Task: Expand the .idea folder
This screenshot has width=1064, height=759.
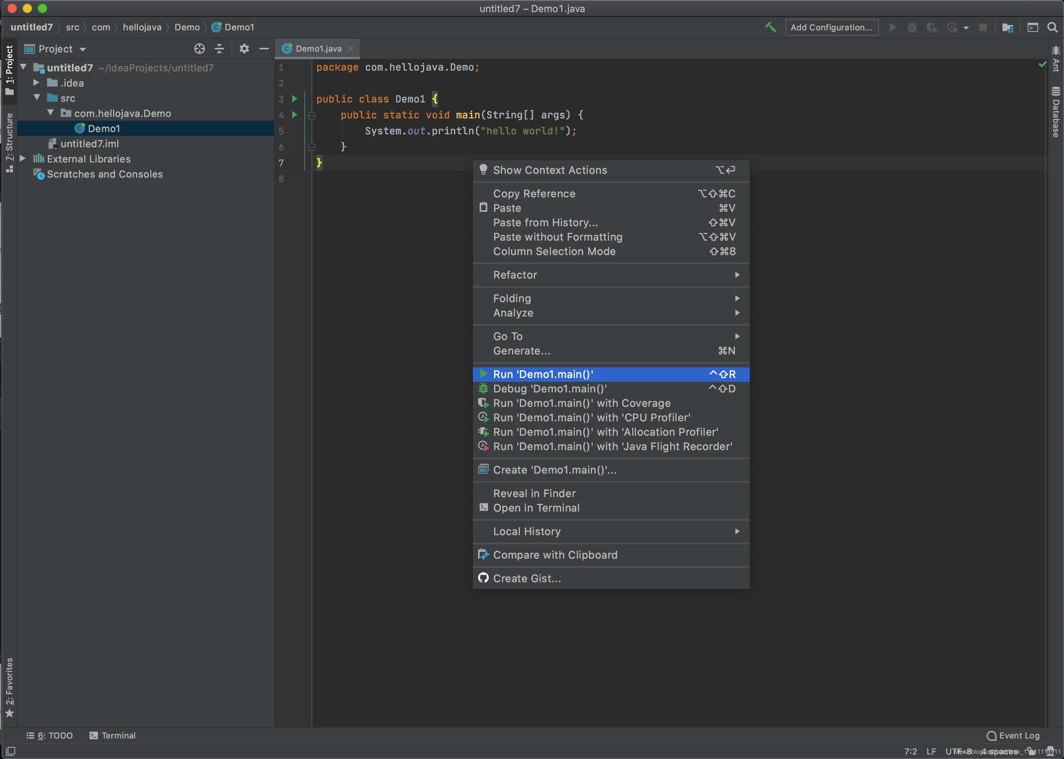Action: click(x=36, y=82)
